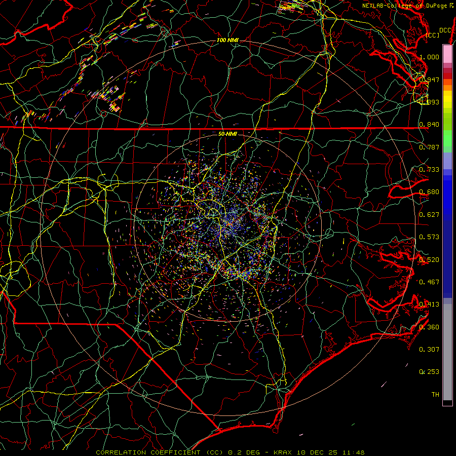456x456 pixels.
Task: Select the 0.573 scale value
Action: [429, 237]
